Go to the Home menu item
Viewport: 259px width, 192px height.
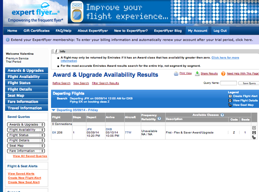[12, 31]
